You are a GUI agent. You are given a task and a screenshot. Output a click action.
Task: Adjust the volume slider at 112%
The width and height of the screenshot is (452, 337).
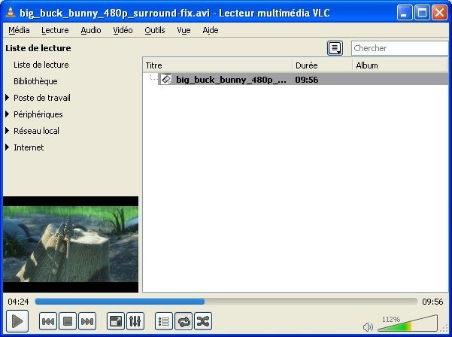408,323
